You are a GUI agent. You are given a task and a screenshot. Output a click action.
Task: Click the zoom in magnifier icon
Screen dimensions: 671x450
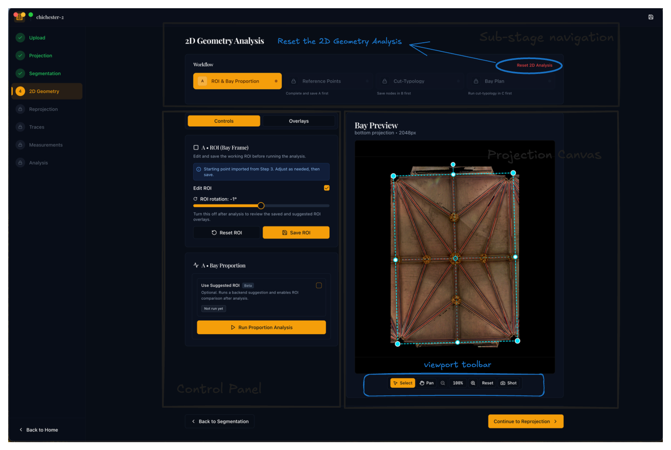(x=473, y=383)
